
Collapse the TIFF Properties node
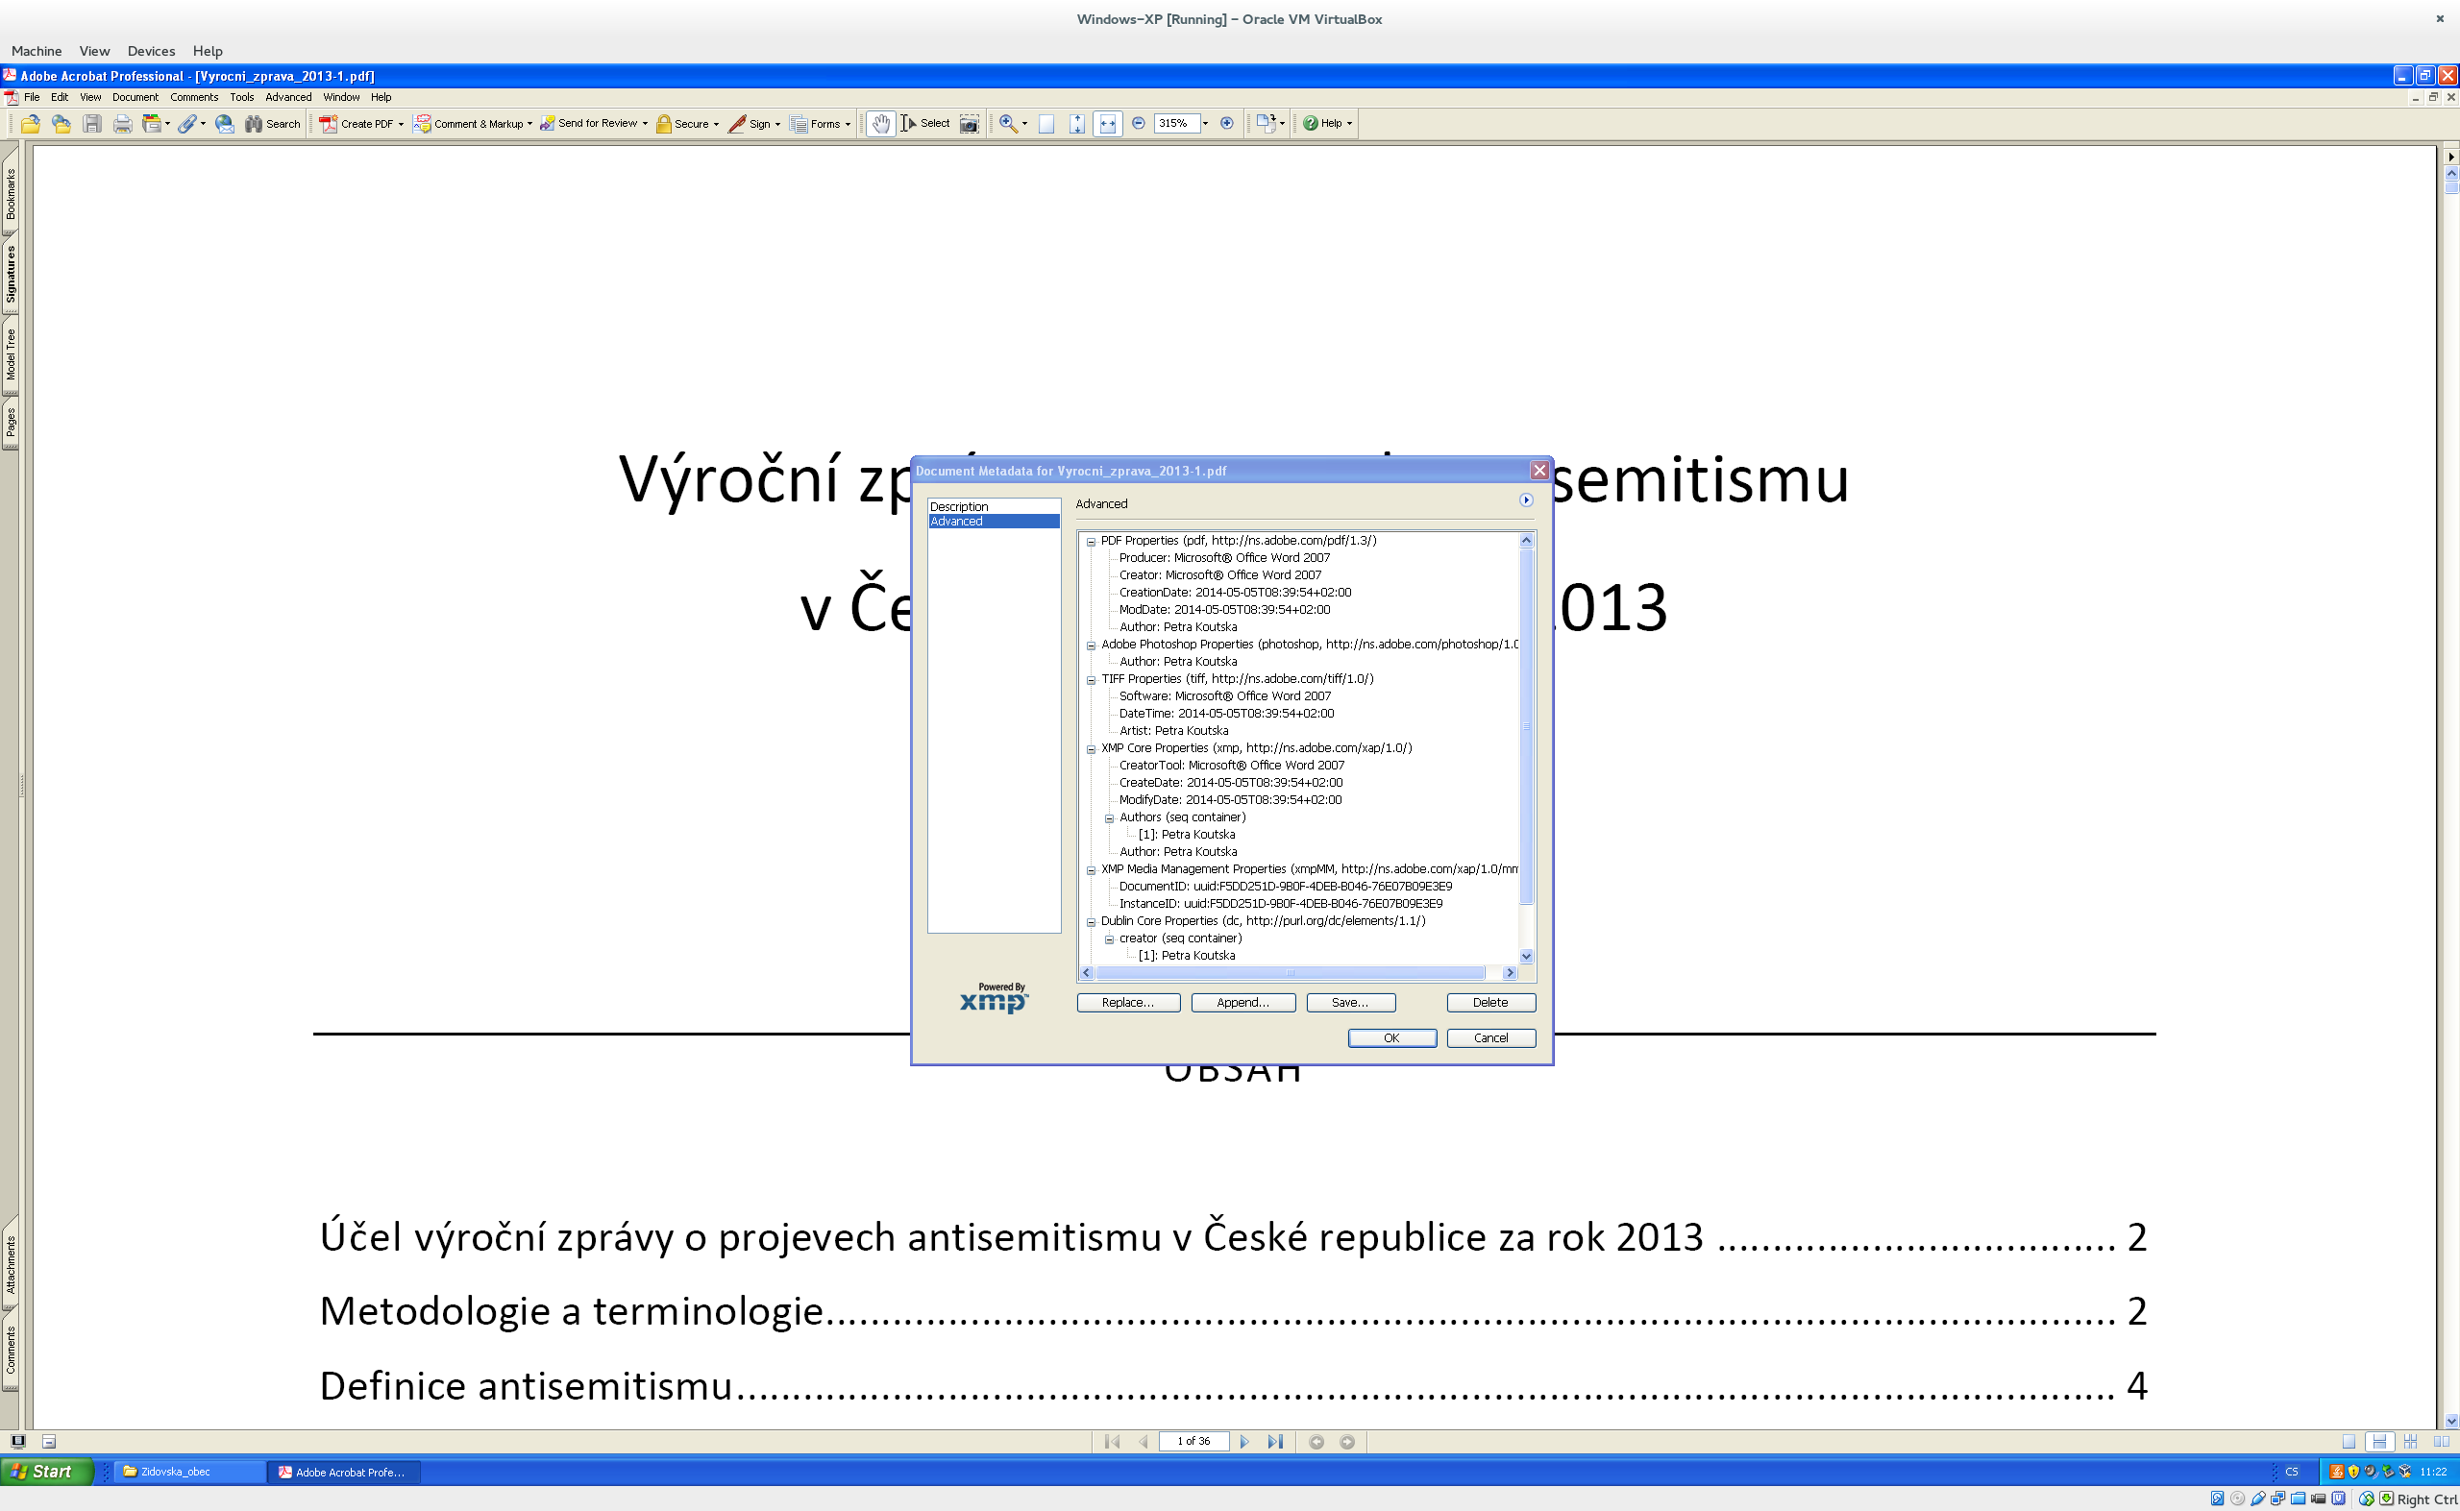[x=1092, y=680]
